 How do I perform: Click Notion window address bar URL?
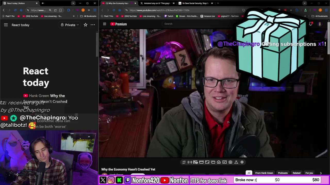click(x=38, y=10)
